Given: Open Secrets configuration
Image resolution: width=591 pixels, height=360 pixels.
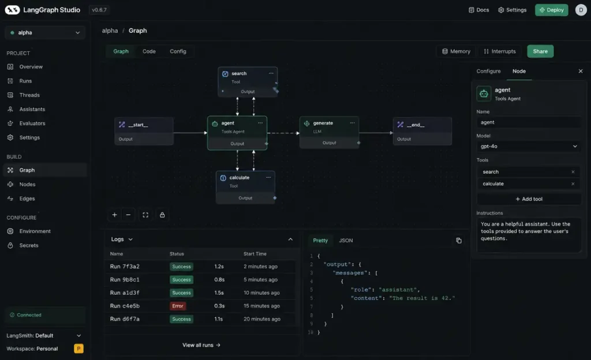Looking at the screenshot, I should point(29,245).
